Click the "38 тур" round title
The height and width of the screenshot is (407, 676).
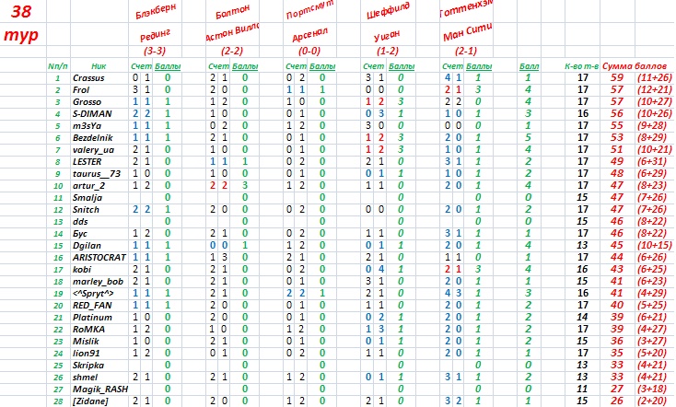point(20,25)
